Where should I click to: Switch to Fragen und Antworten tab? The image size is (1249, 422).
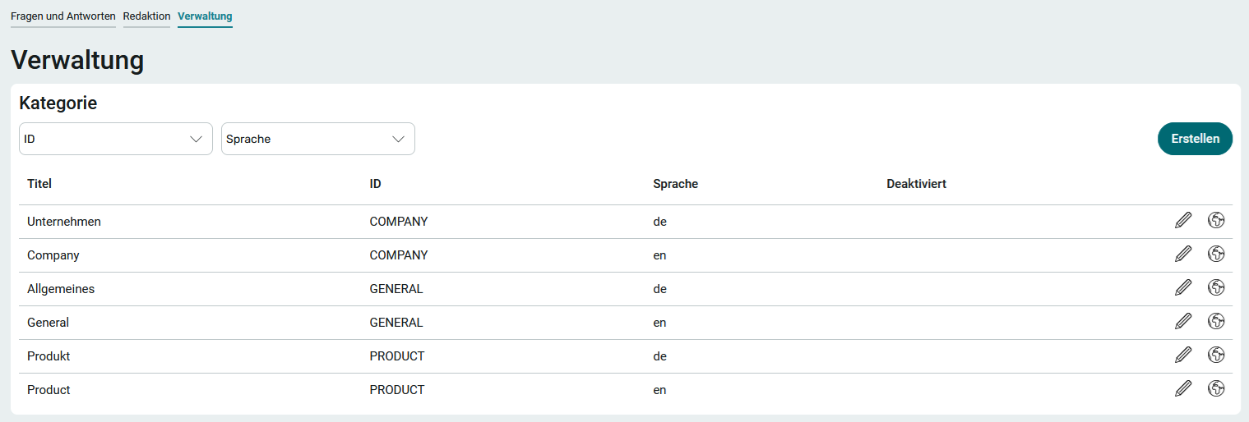click(x=62, y=16)
